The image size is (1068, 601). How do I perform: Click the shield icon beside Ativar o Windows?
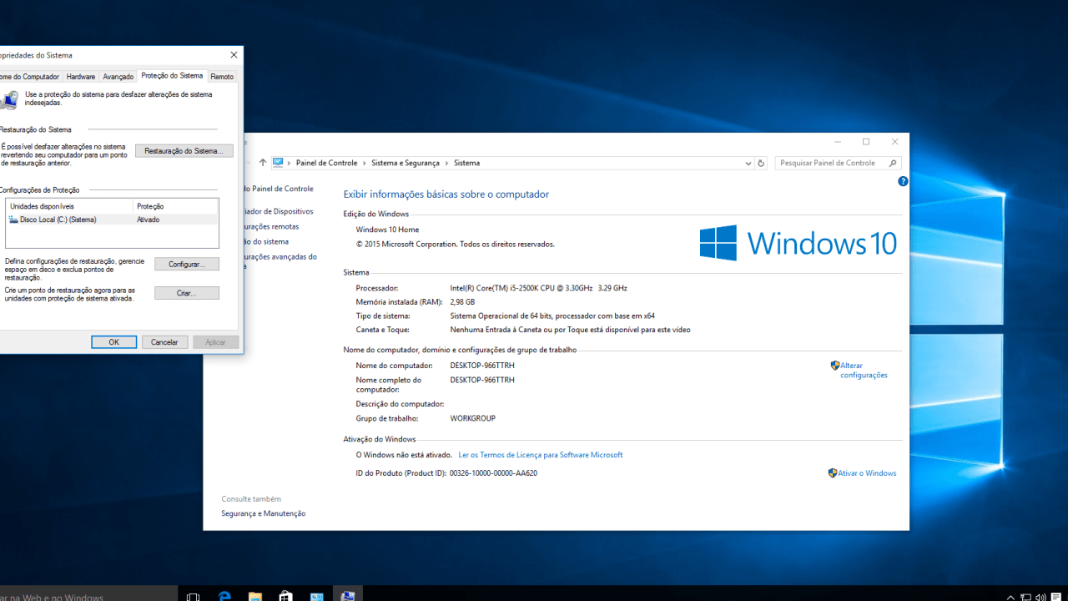coord(833,473)
